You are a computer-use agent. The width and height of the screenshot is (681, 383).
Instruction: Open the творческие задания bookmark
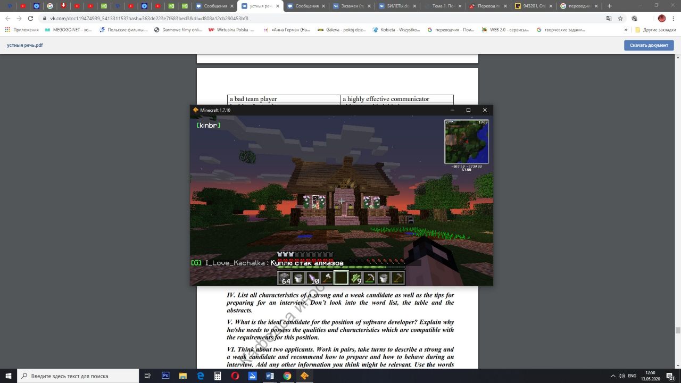pos(561,30)
